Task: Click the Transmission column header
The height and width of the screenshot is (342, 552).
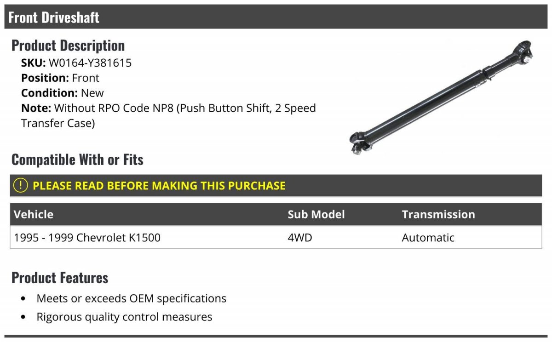Action: coord(438,214)
